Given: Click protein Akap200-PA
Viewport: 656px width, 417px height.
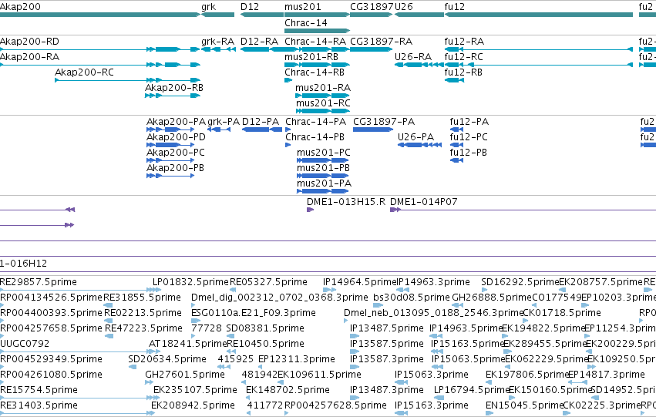Looking at the screenshot, I should (x=176, y=122).
